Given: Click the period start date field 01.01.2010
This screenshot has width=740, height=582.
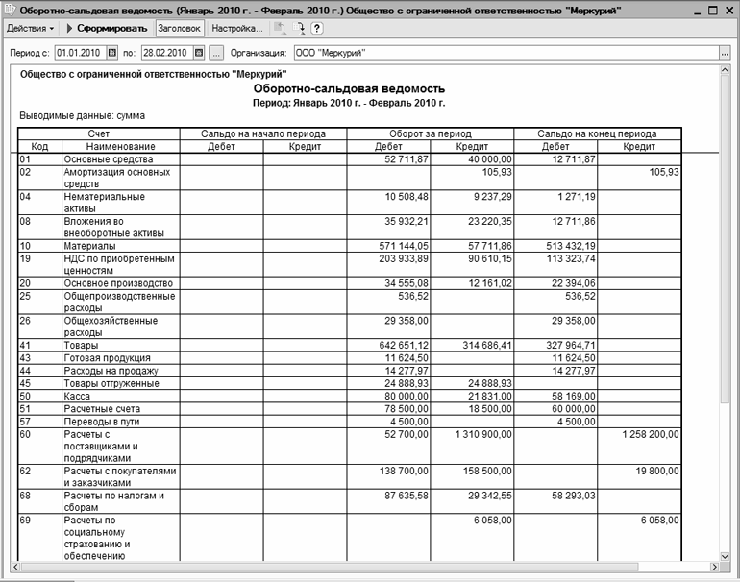Looking at the screenshot, I should 80,52.
